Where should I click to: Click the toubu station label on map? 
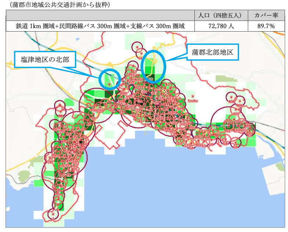tap(193, 100)
